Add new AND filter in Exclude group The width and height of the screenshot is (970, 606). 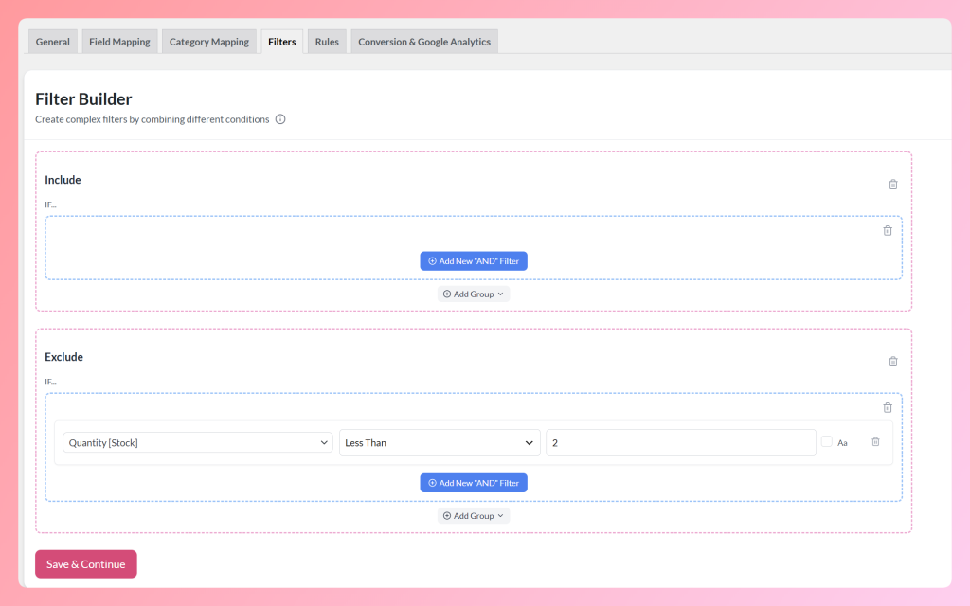tap(474, 483)
